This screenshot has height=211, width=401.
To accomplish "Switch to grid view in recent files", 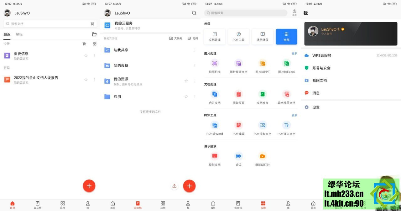I will pyautogui.click(x=95, y=44).
